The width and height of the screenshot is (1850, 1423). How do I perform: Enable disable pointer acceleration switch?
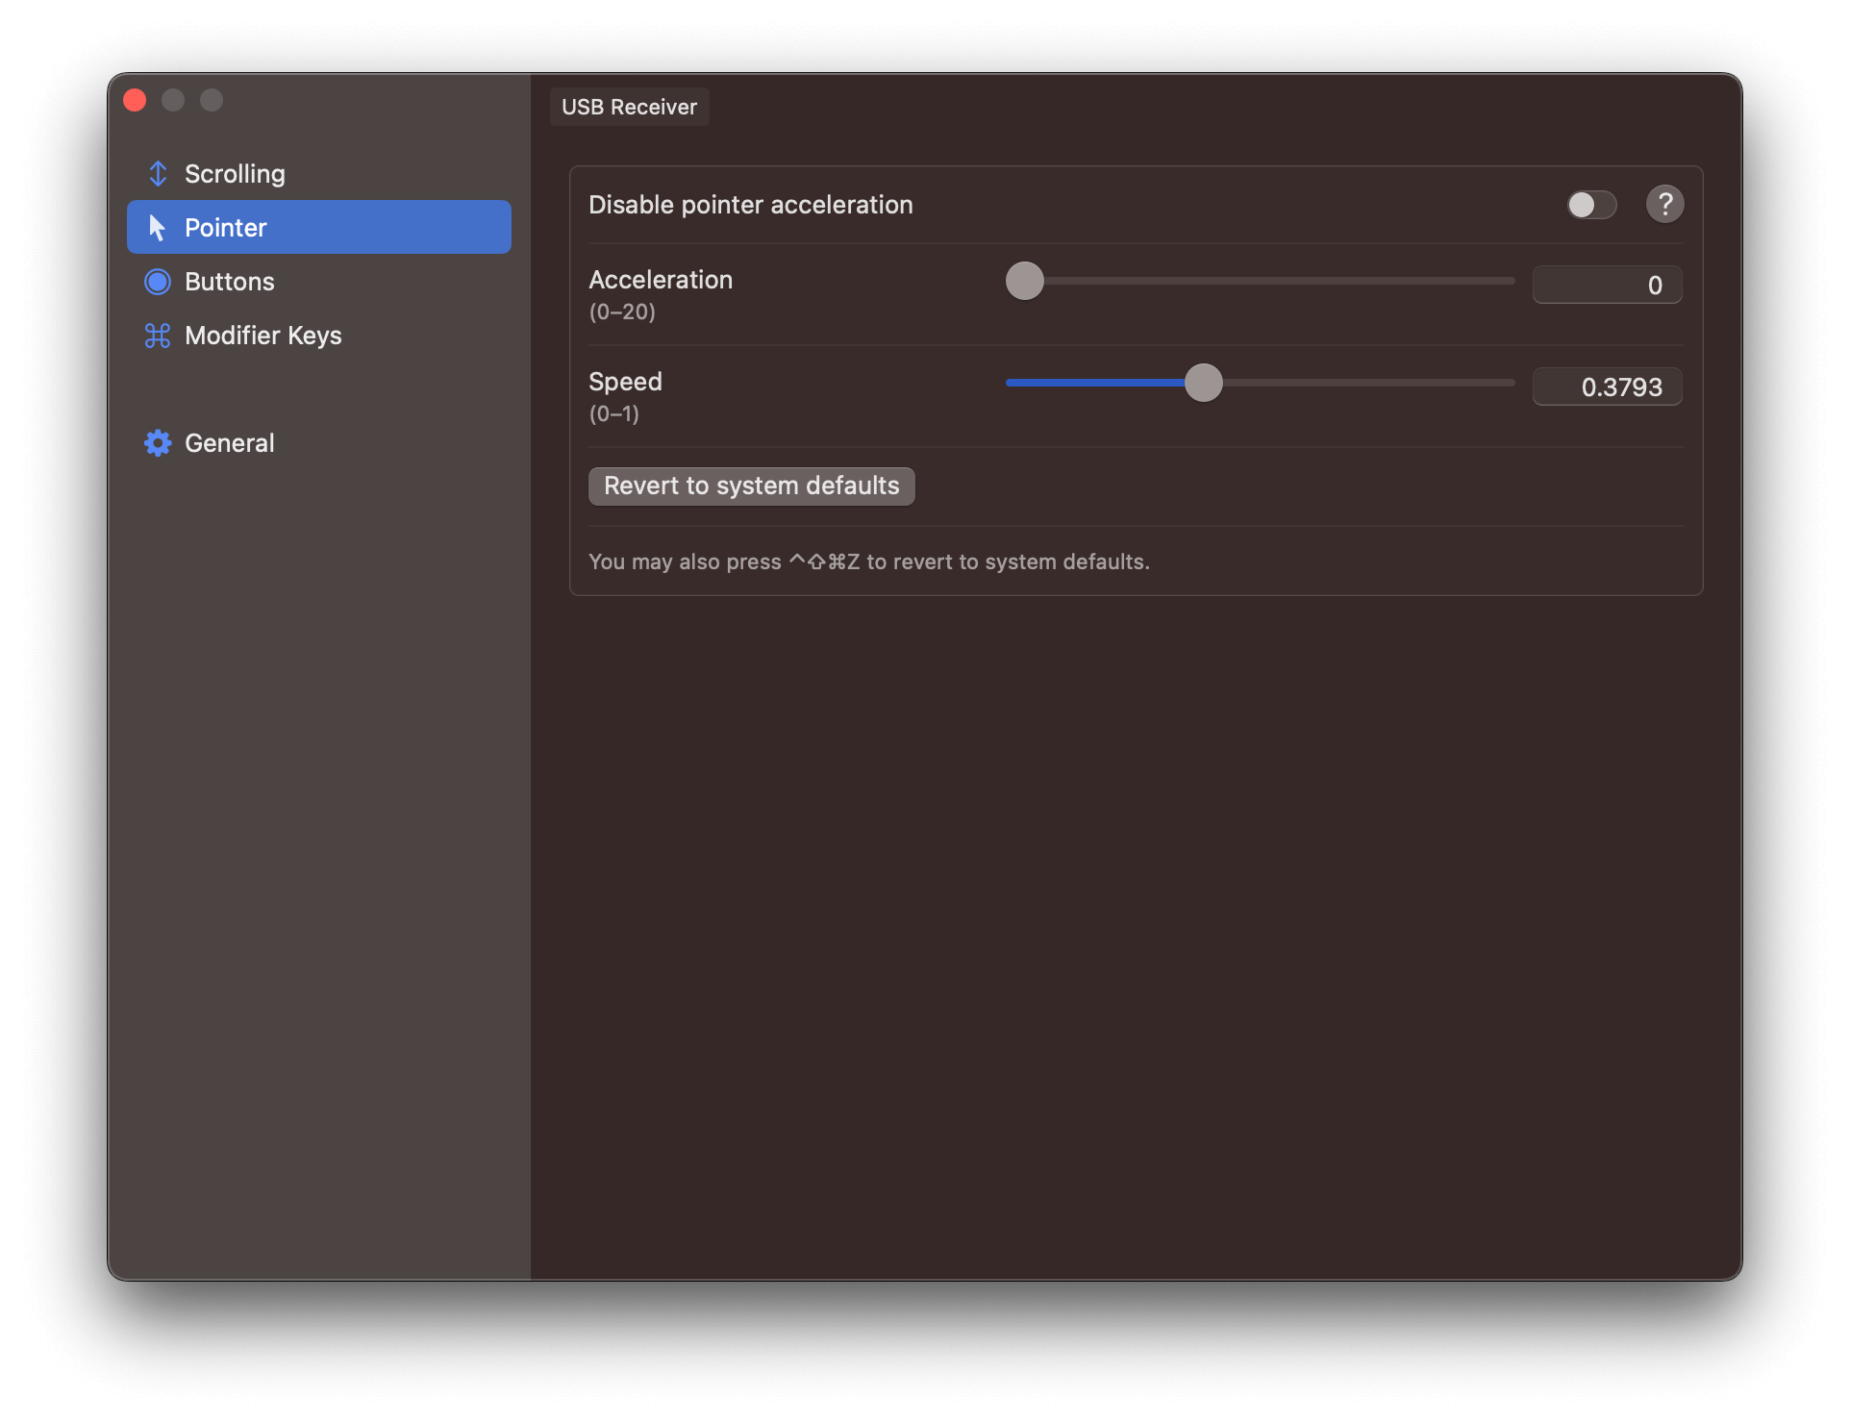(x=1590, y=204)
